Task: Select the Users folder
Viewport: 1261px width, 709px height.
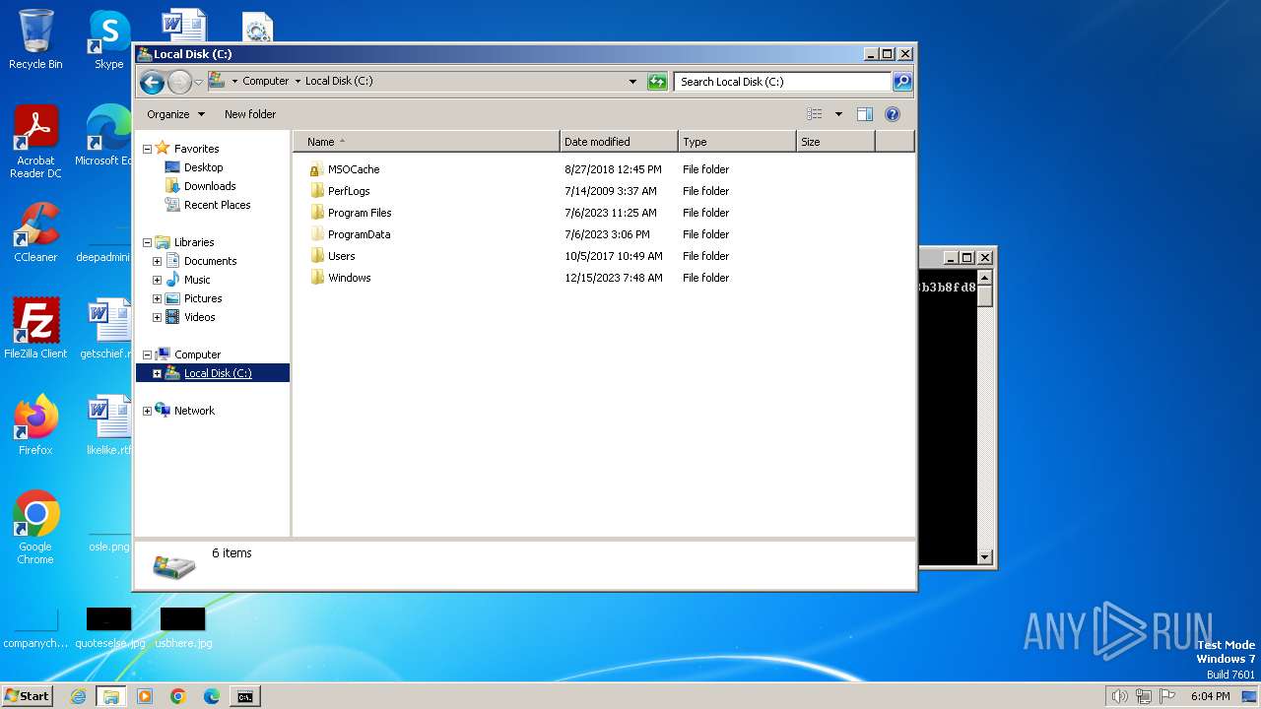Action: pyautogui.click(x=341, y=256)
